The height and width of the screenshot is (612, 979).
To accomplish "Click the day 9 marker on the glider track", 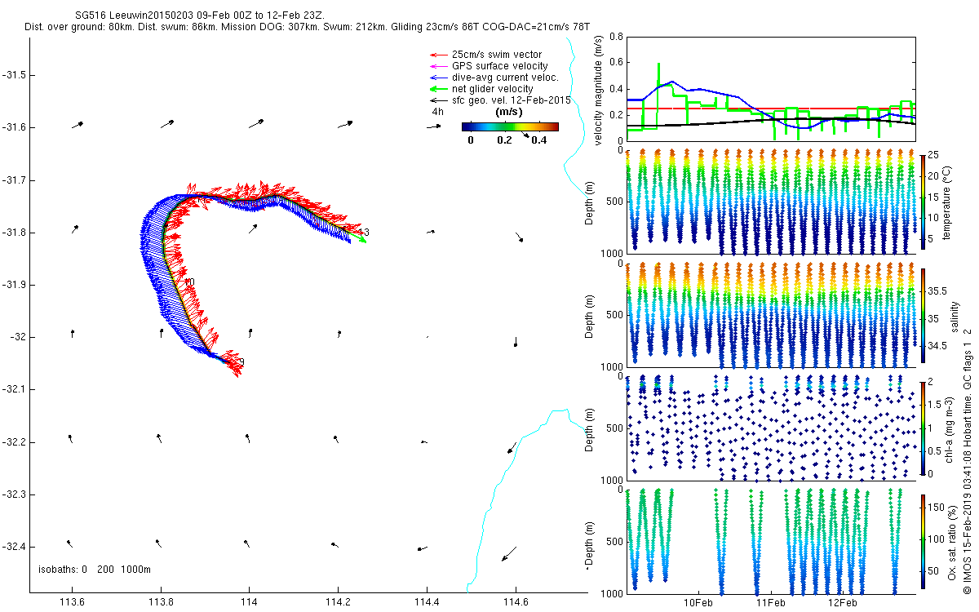I will [241, 362].
